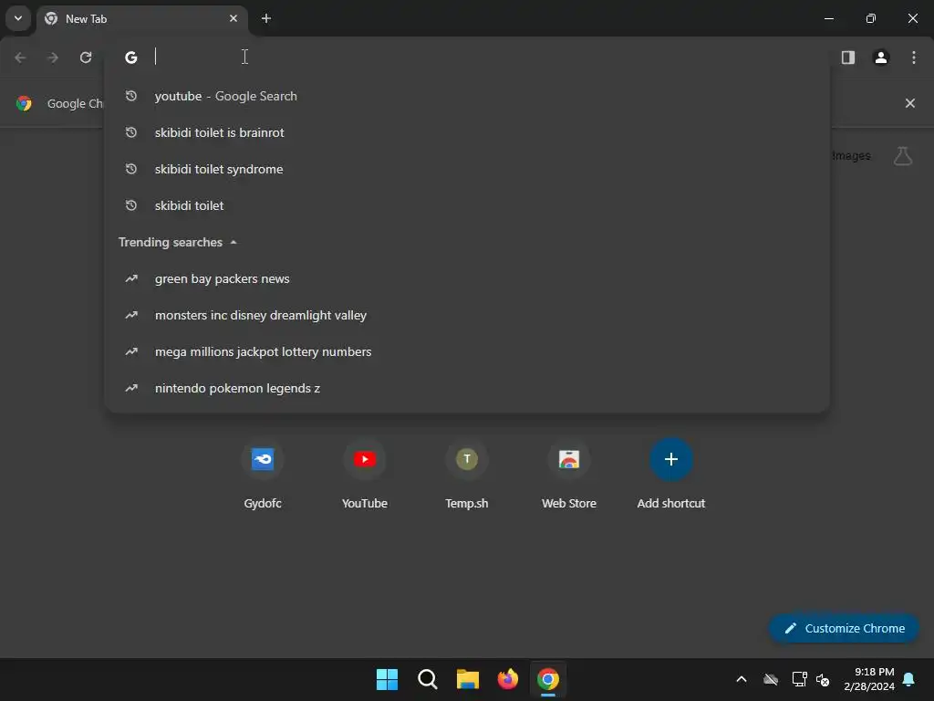
Task: Go back with the back arrow
Action: coord(20,58)
